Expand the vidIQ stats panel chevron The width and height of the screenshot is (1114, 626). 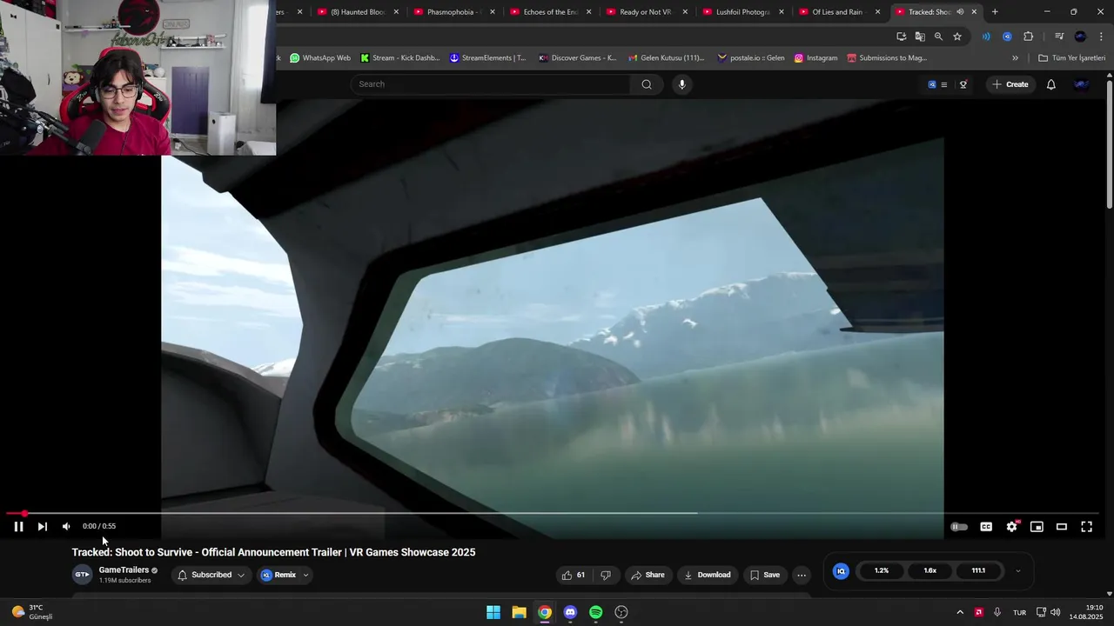(x=1017, y=571)
